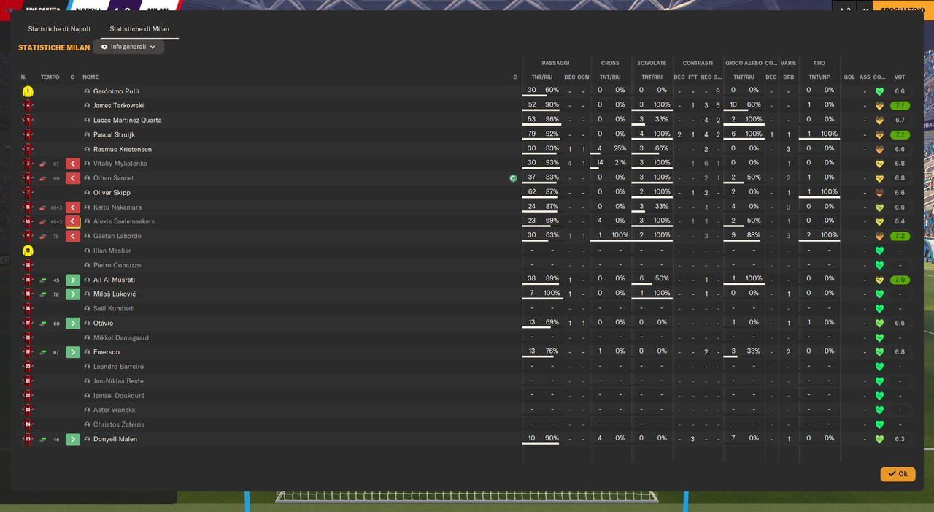Click the green chevron badge beside Emerson
The width and height of the screenshot is (934, 512).
(73, 352)
